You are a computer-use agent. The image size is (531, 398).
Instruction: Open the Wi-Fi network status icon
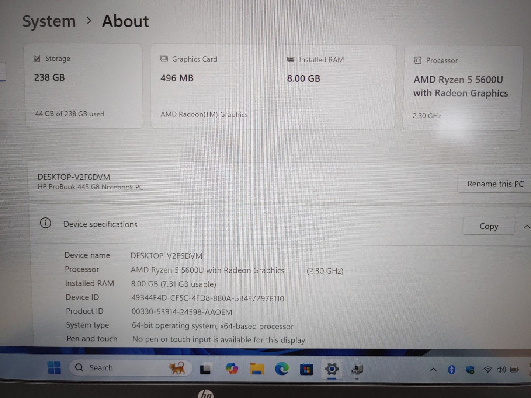click(x=487, y=370)
